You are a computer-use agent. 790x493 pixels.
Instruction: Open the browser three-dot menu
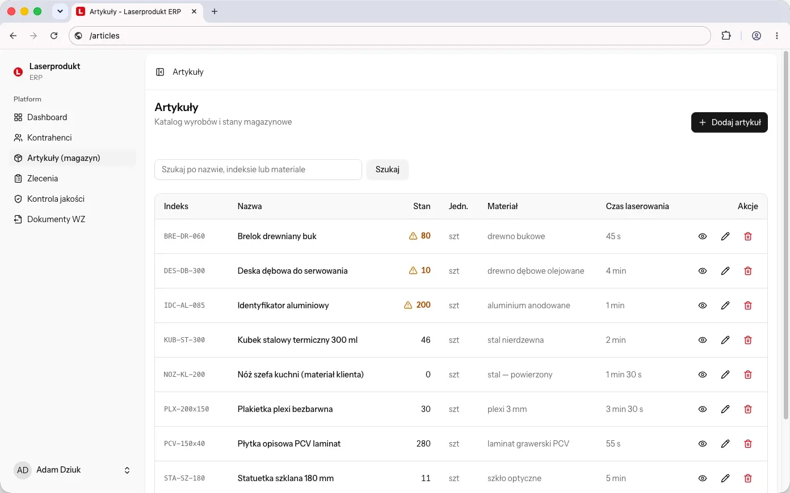(x=777, y=36)
